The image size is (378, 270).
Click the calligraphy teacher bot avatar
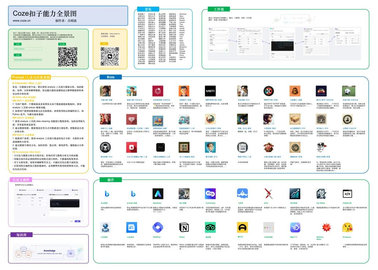(242, 91)
